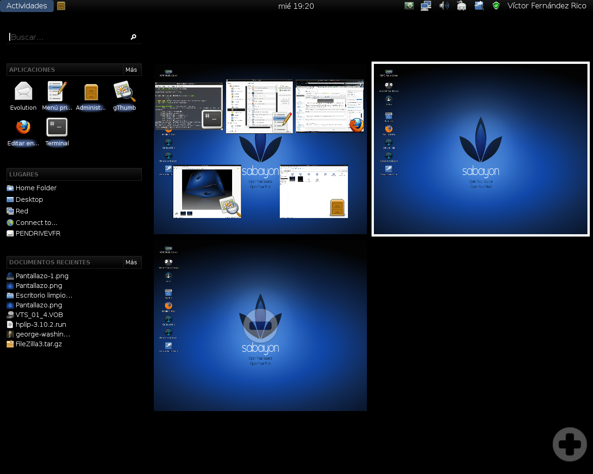The image size is (593, 474).
Task: Switch to the bottom workspace
Action: click(x=260, y=325)
